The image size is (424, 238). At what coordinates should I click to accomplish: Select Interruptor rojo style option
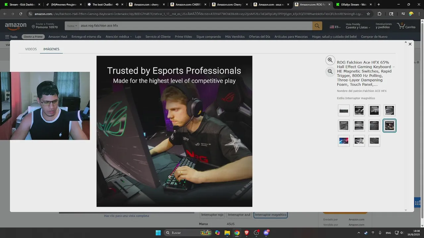(x=212, y=215)
